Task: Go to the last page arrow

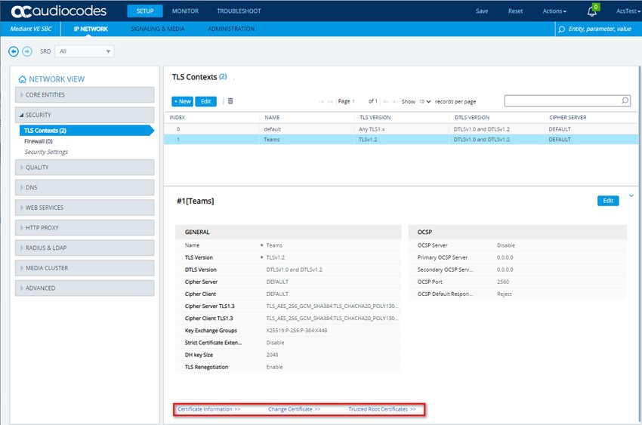Action: coord(396,101)
